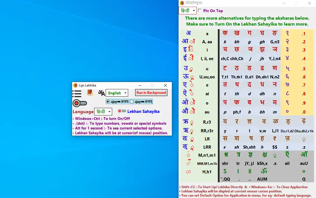Click the 'ail' mapping text
The width and height of the screenshot is (316, 198).
point(287,163)
